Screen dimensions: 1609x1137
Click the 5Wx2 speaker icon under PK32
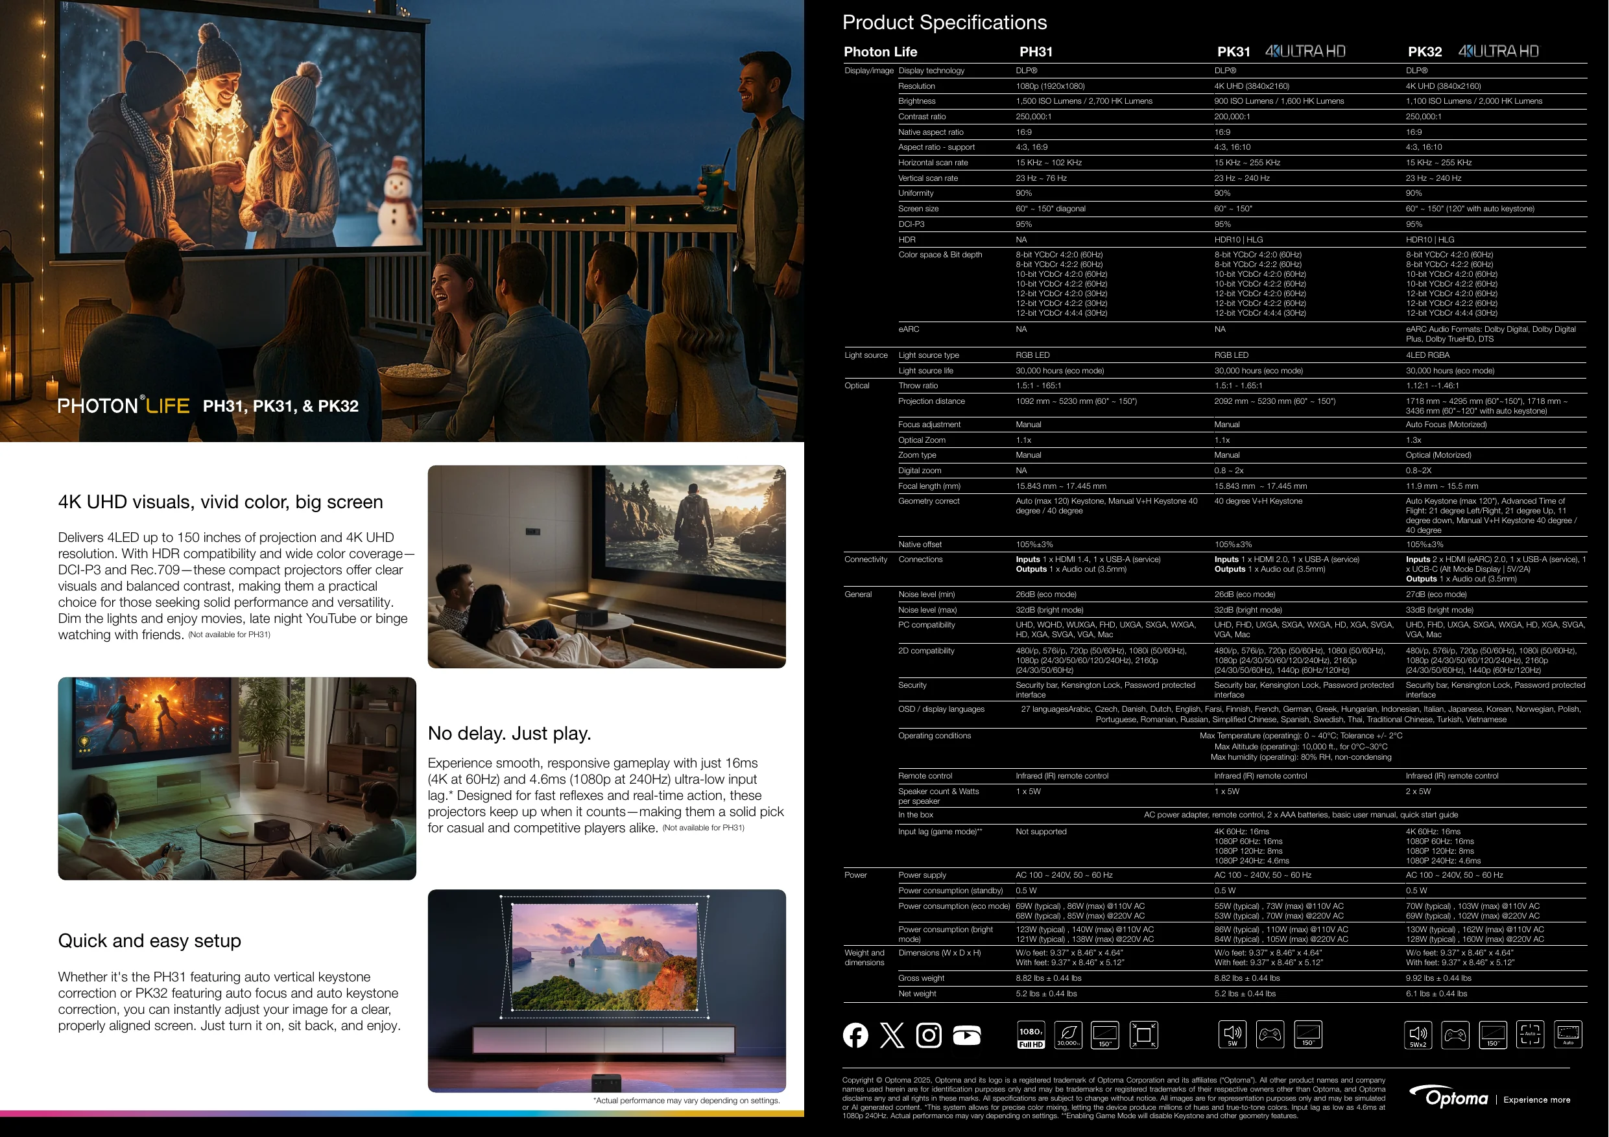1418,1035
